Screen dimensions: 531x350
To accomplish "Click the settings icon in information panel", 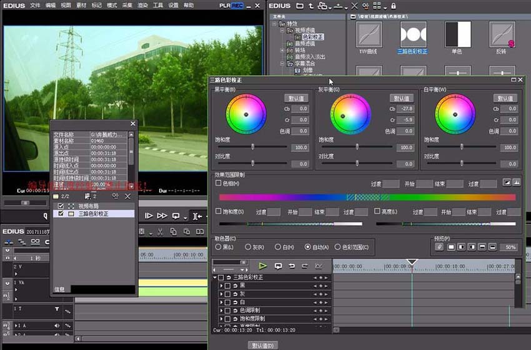I will click(116, 196).
